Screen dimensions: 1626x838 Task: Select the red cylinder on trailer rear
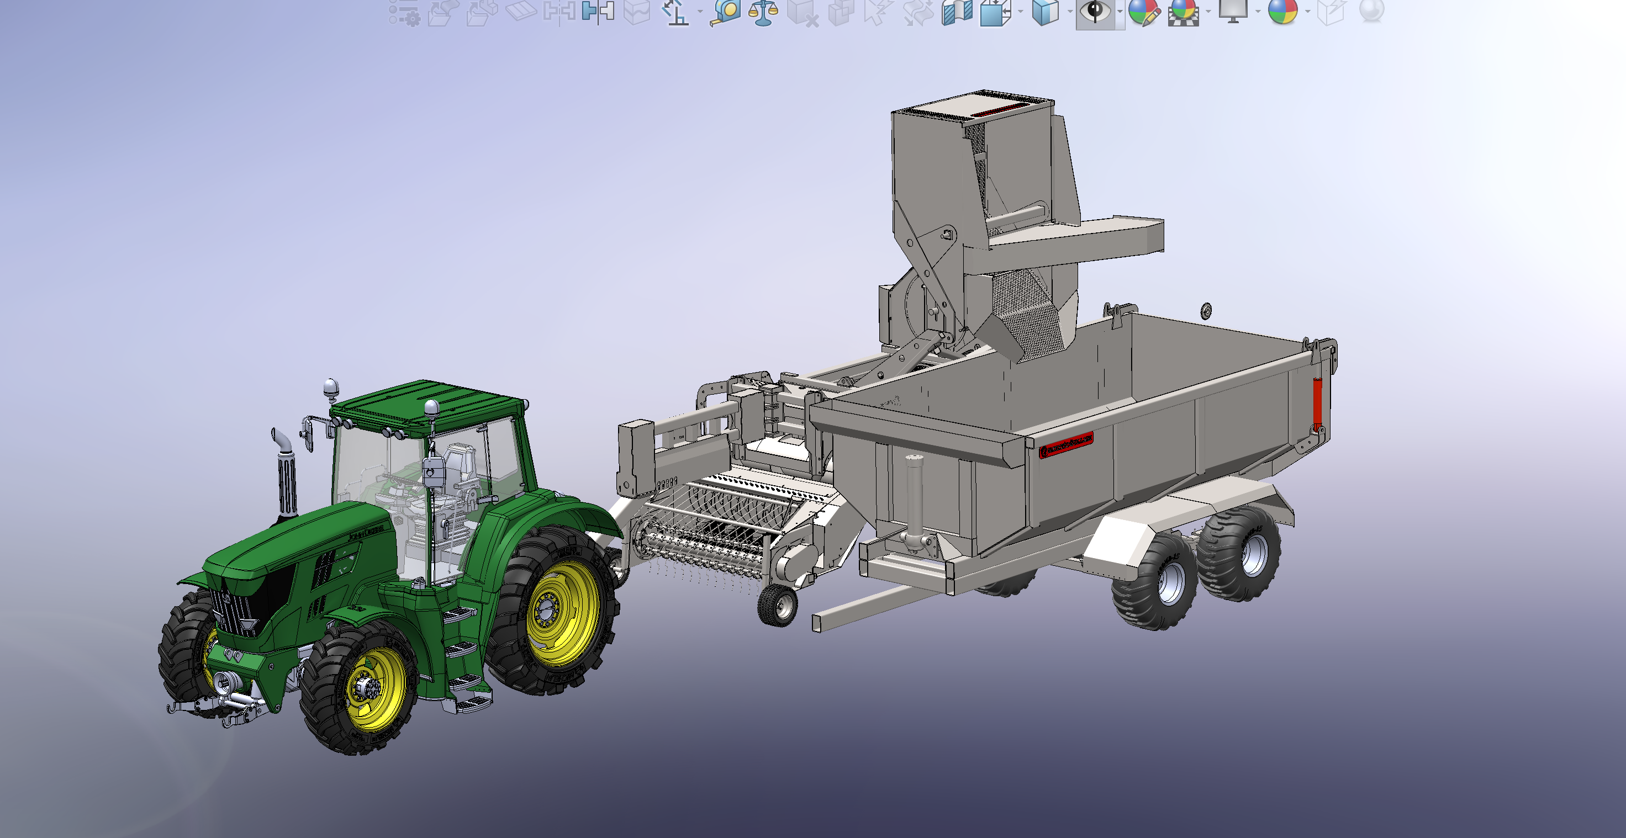coord(1317,401)
